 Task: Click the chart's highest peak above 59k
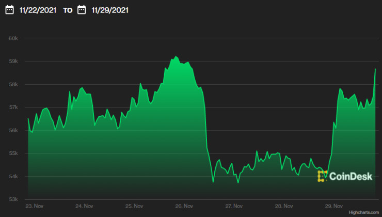click(176, 56)
